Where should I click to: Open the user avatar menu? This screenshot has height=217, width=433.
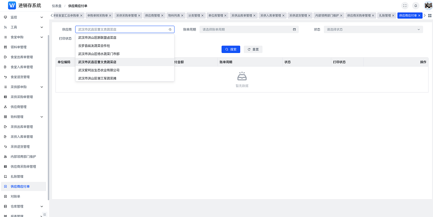point(428,6)
